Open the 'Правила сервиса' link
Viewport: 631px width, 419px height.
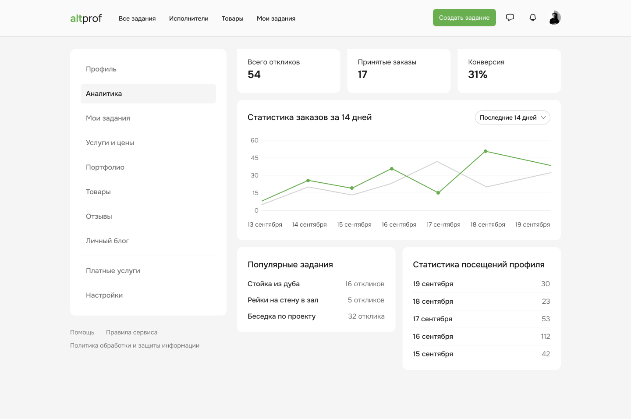[x=131, y=332]
